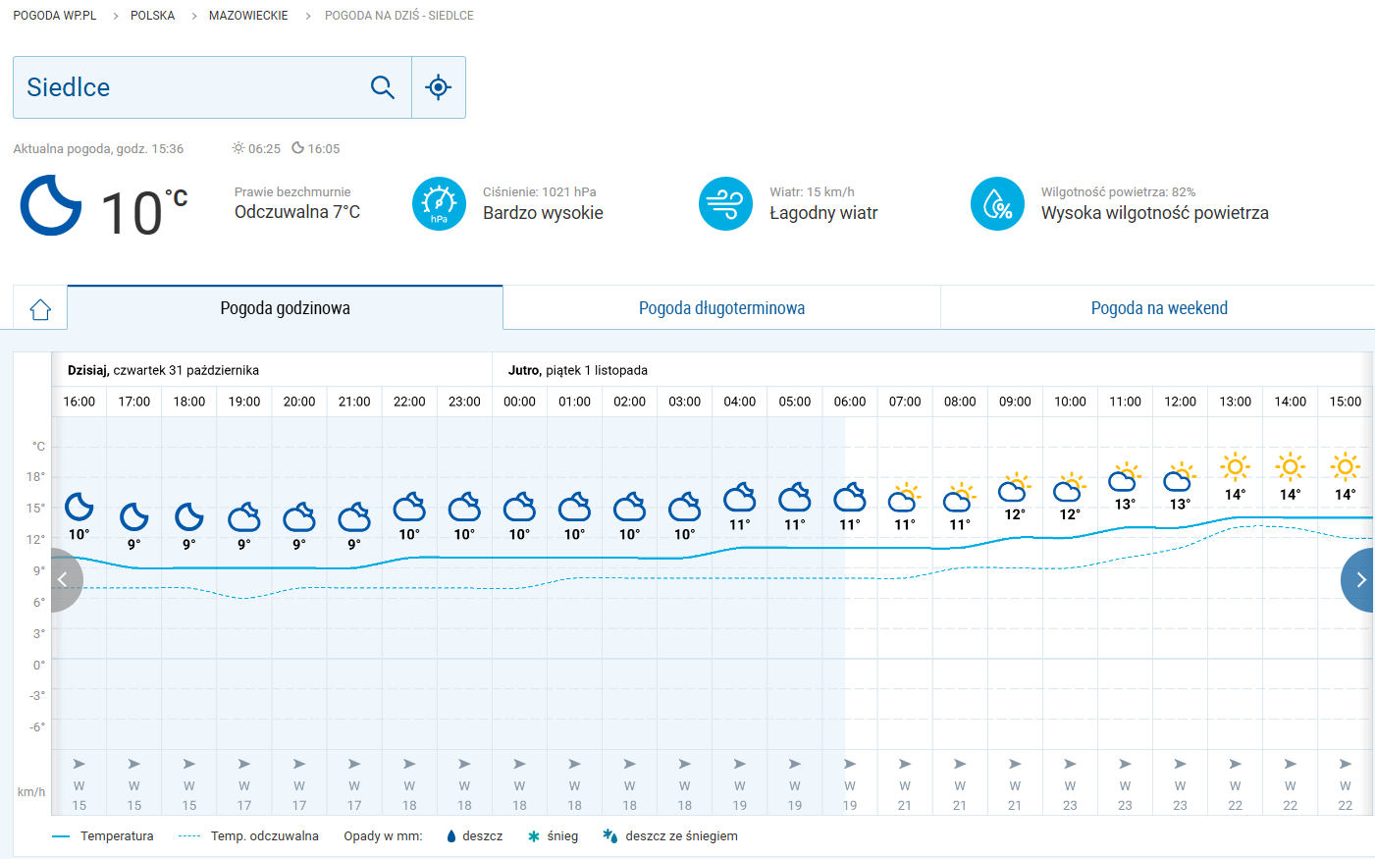The height and width of the screenshot is (859, 1375).
Task: Click the humidity droplet icon
Action: [x=997, y=204]
